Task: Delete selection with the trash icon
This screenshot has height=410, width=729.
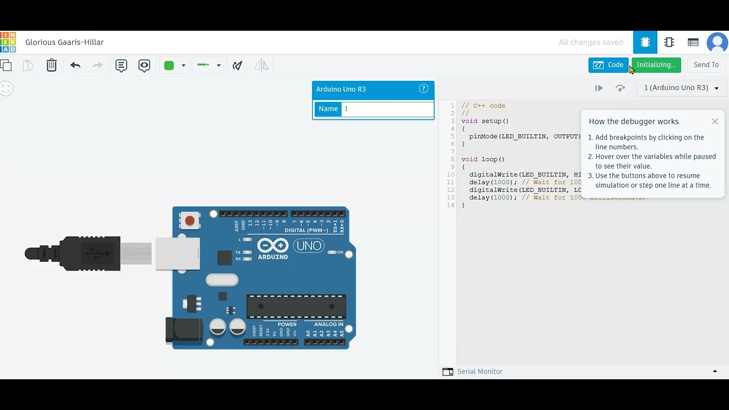Action: pos(51,65)
